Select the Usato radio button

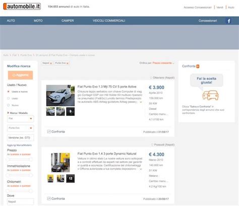[x=8, y=98]
